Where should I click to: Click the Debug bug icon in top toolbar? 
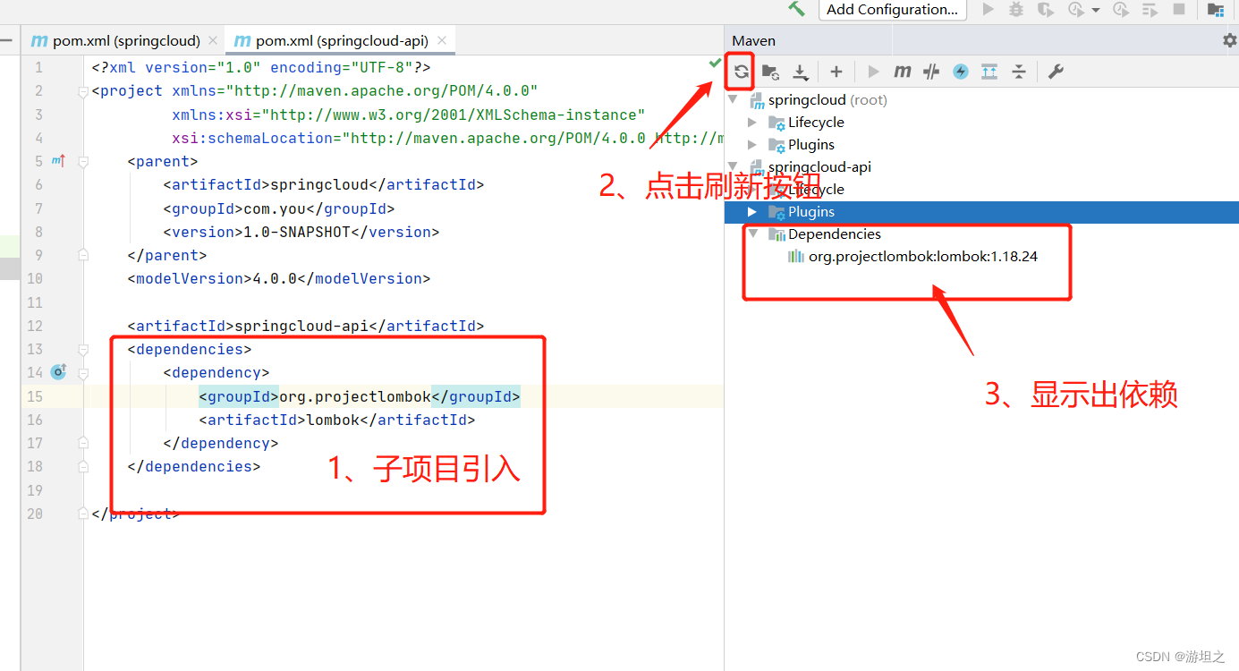point(1016,9)
